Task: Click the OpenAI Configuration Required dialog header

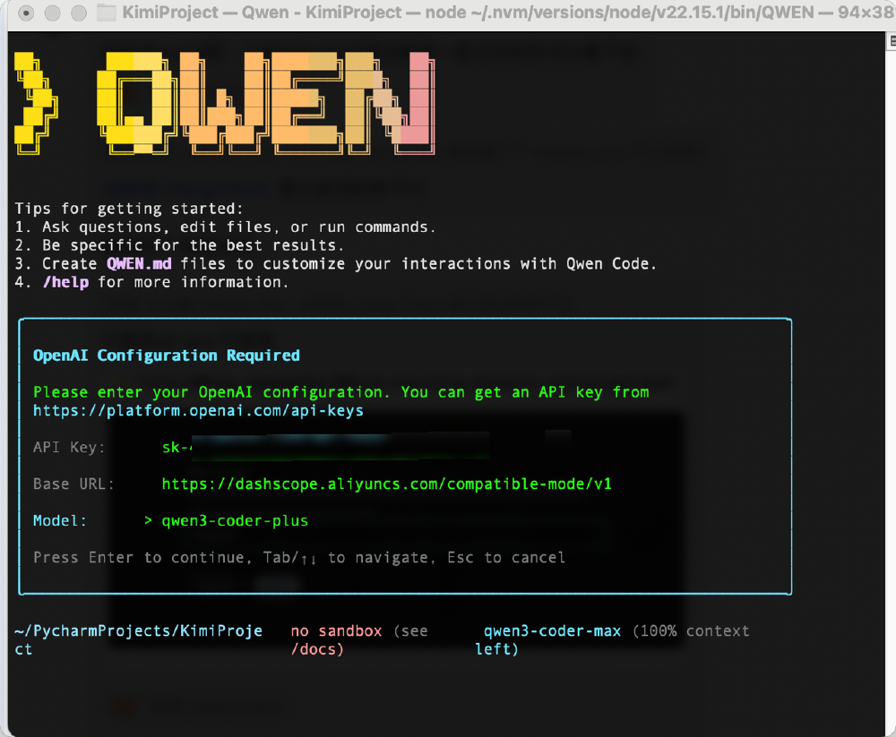Action: (166, 355)
